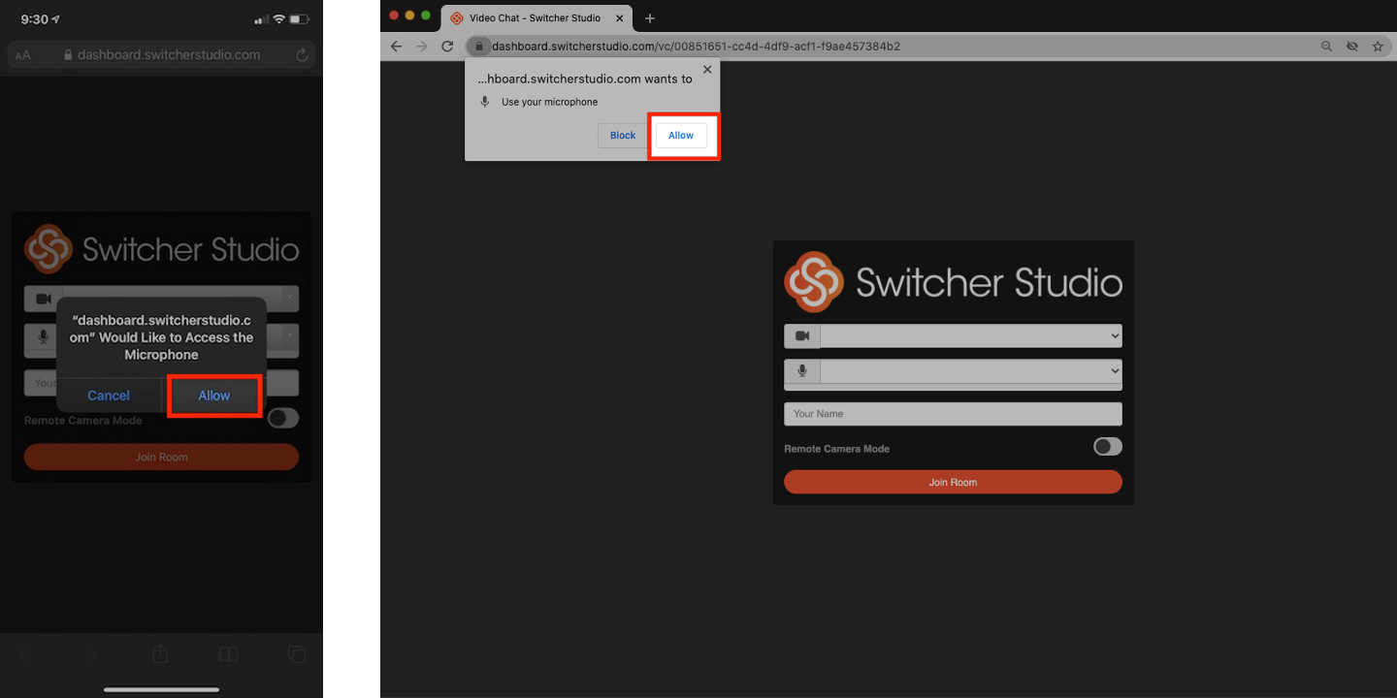Image resolution: width=1397 pixels, height=698 pixels.
Task: Click the Chrome back arrow
Action: click(x=396, y=47)
